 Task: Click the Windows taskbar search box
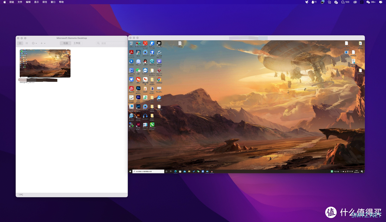pos(148,171)
